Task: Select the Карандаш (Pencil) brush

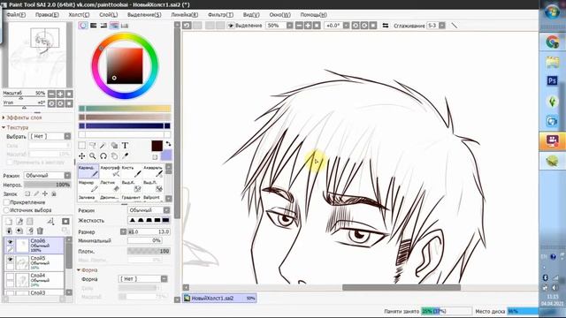Action: (88, 171)
